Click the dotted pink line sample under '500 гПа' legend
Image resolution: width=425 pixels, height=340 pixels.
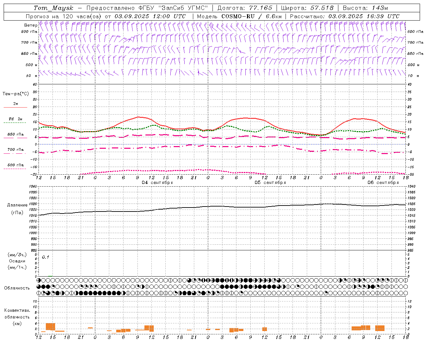(x=15, y=169)
